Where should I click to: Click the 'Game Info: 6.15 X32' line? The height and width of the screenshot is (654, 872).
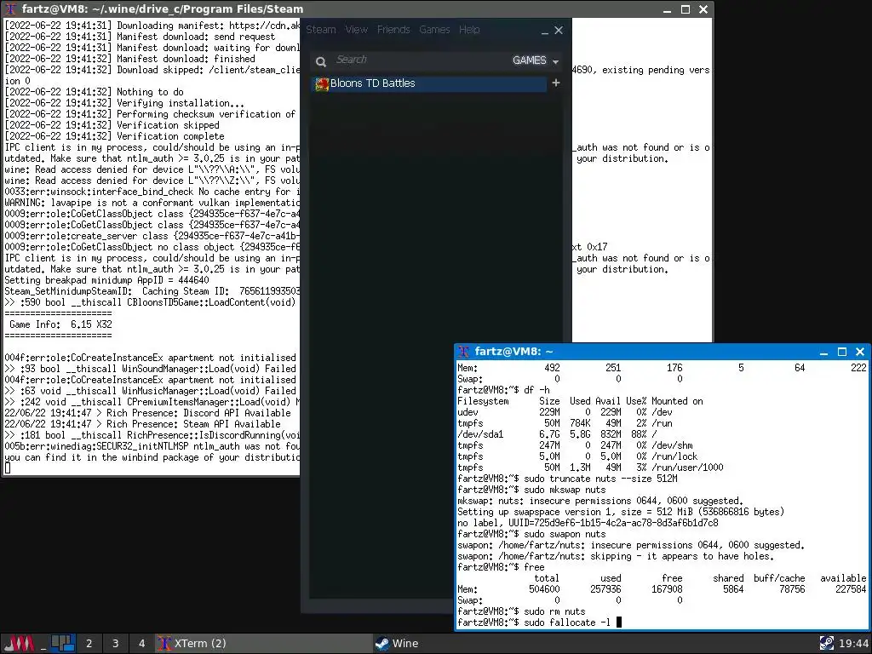60,324
